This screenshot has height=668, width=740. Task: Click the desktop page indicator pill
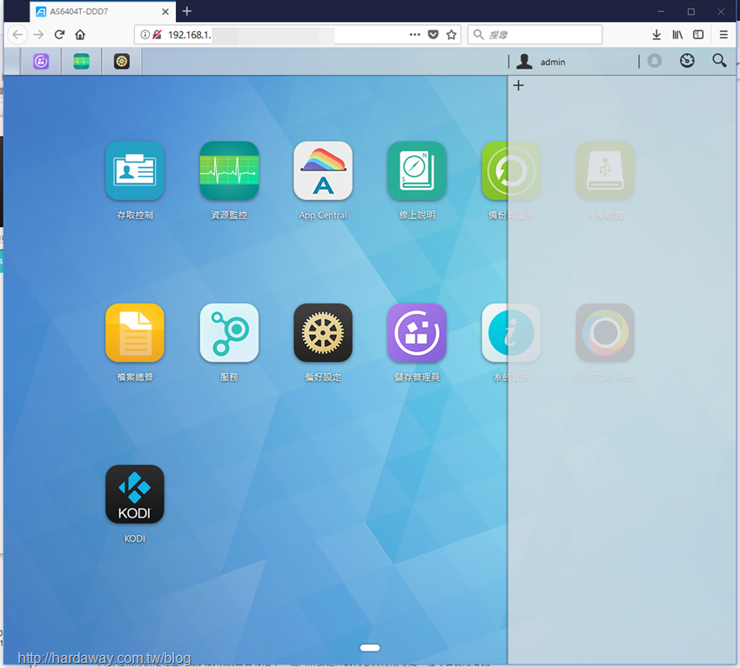tap(370, 648)
